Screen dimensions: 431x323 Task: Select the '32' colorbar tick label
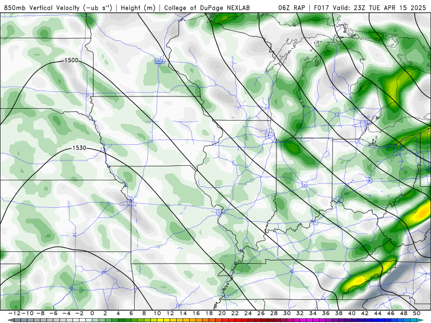300,313
